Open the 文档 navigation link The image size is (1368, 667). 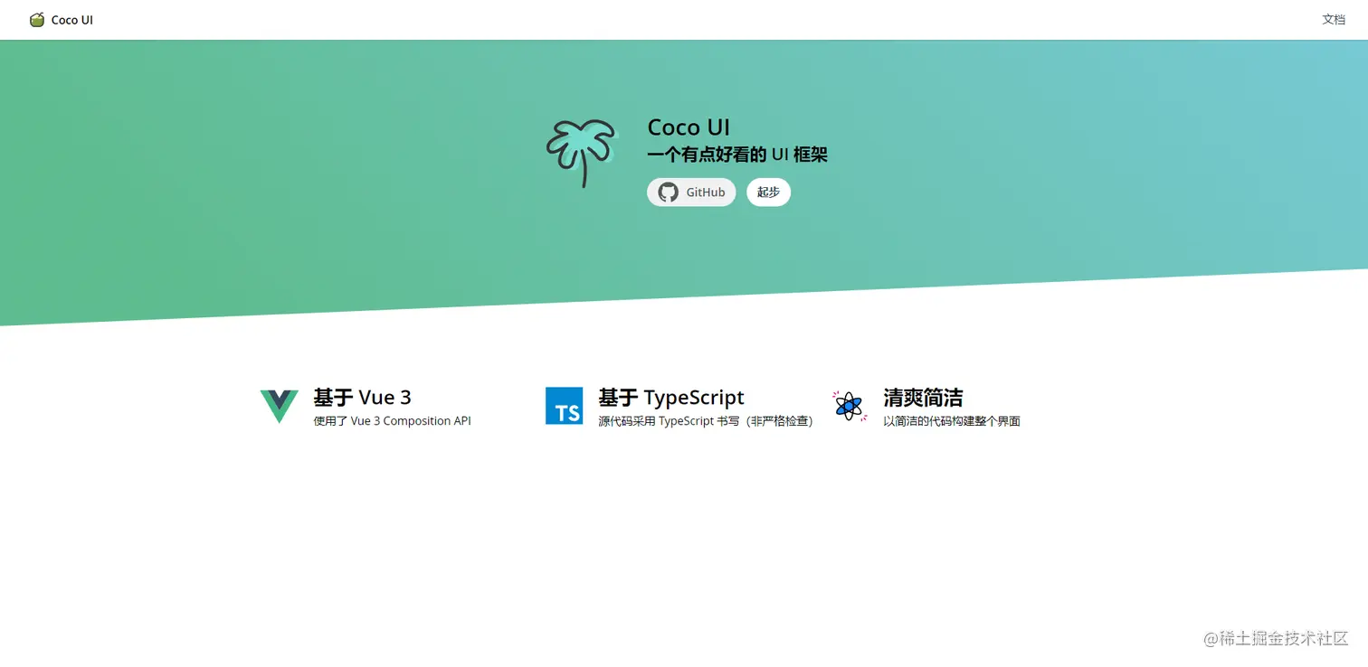(x=1334, y=20)
